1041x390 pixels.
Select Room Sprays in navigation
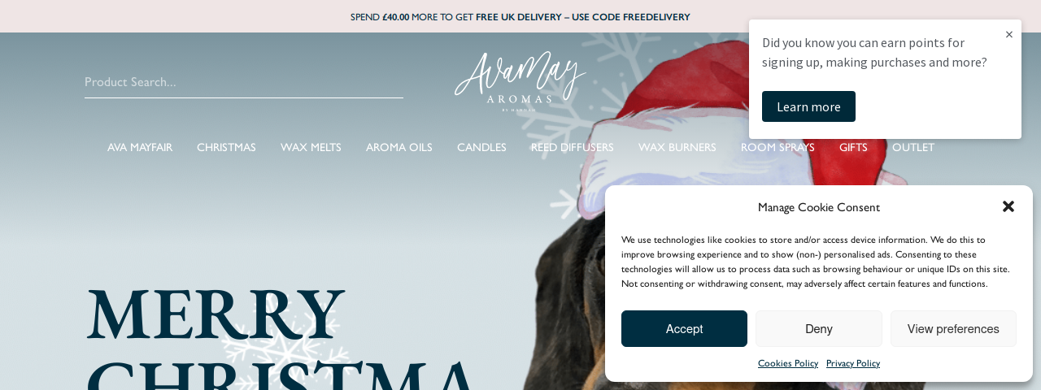[777, 147]
